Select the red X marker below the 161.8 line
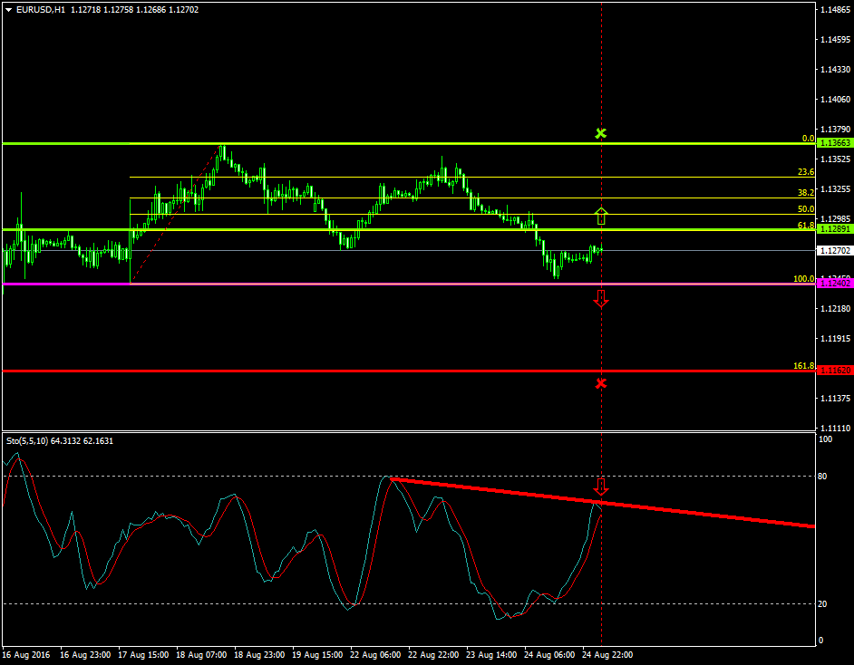Viewport: 854px width, 665px height. coord(600,383)
